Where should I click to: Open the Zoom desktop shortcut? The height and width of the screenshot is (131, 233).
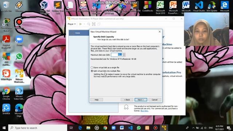[19, 41]
